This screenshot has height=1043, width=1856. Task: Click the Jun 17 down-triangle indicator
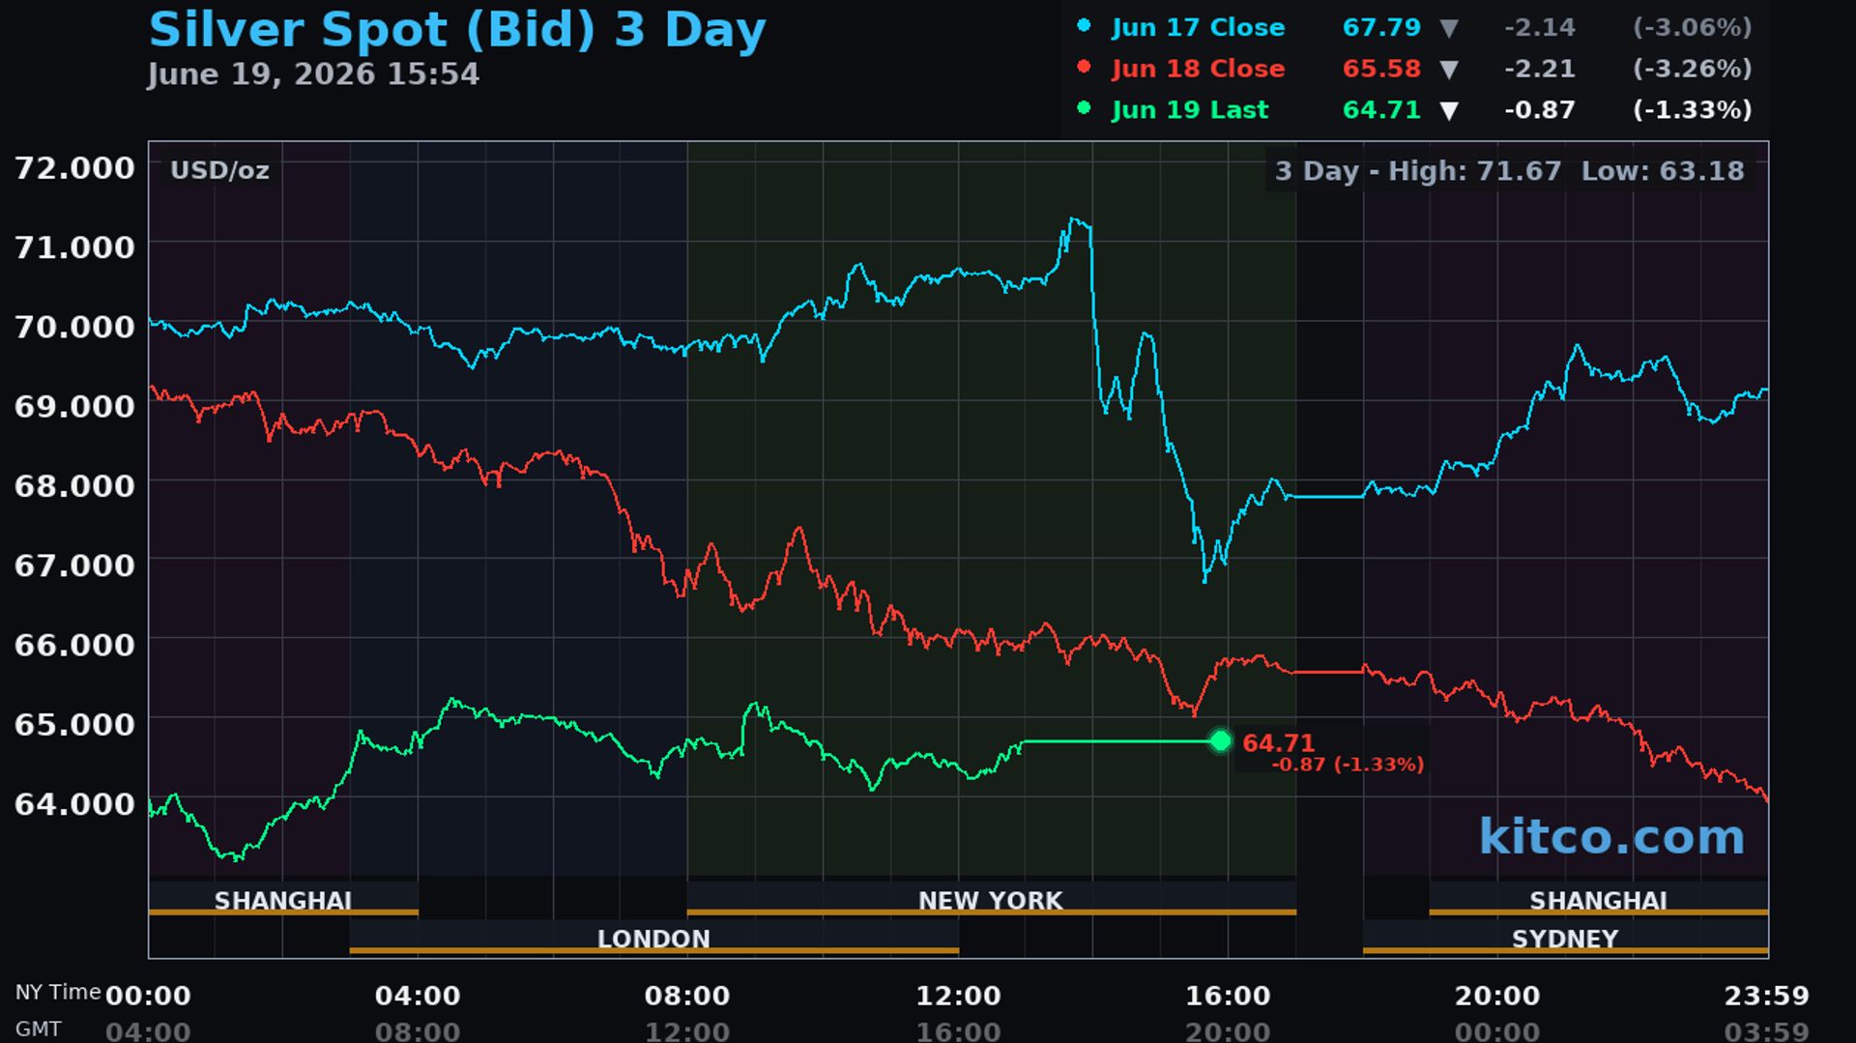1448,28
